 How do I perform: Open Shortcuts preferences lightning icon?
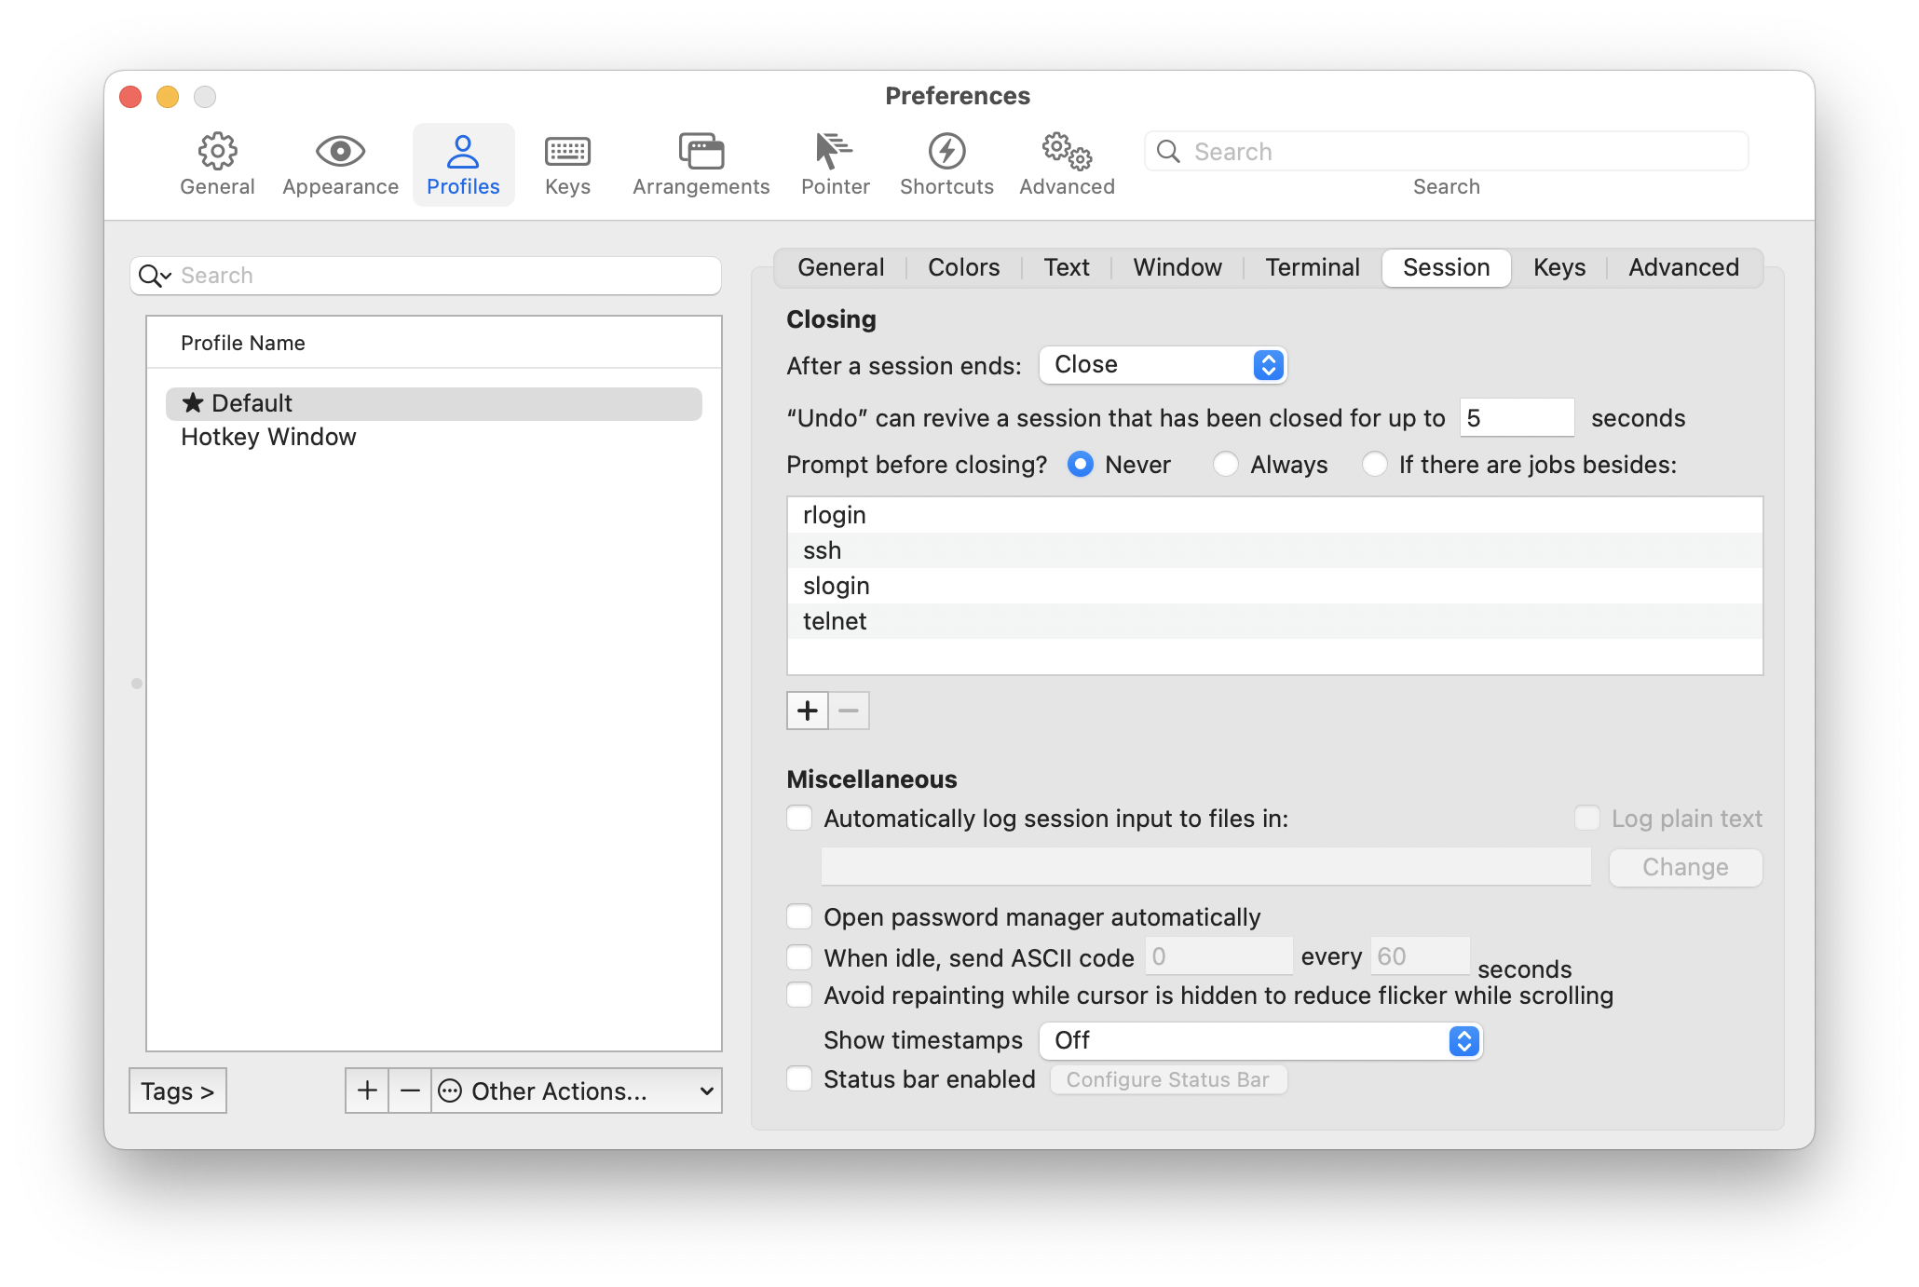coord(946,152)
